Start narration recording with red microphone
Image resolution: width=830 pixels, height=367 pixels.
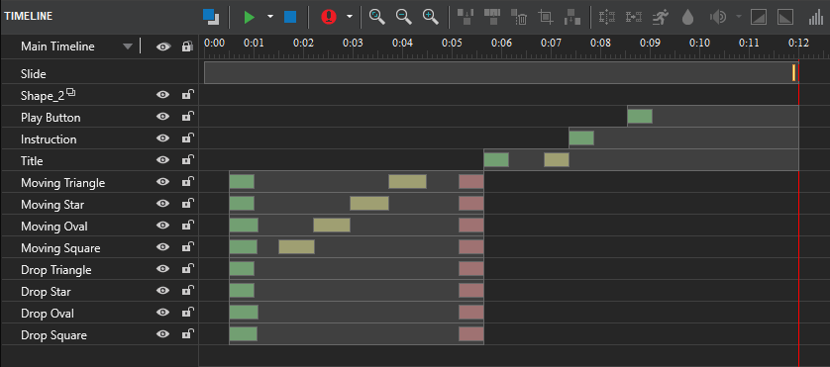pyautogui.click(x=329, y=17)
